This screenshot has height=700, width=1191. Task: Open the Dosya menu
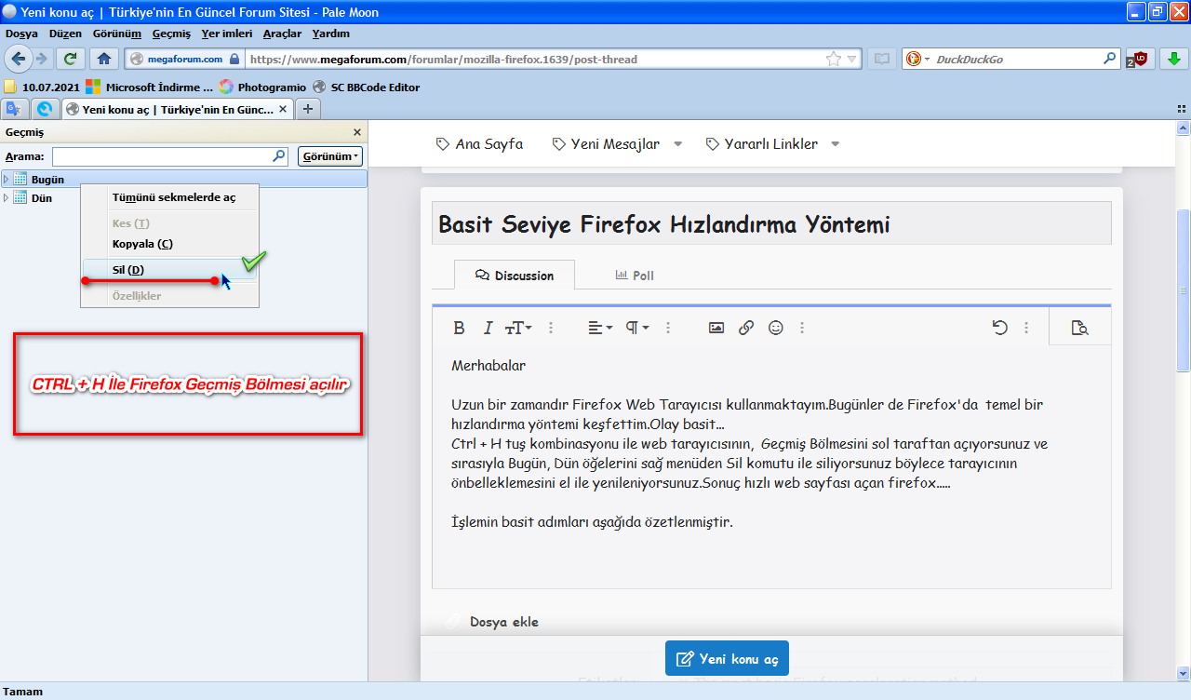pos(21,34)
